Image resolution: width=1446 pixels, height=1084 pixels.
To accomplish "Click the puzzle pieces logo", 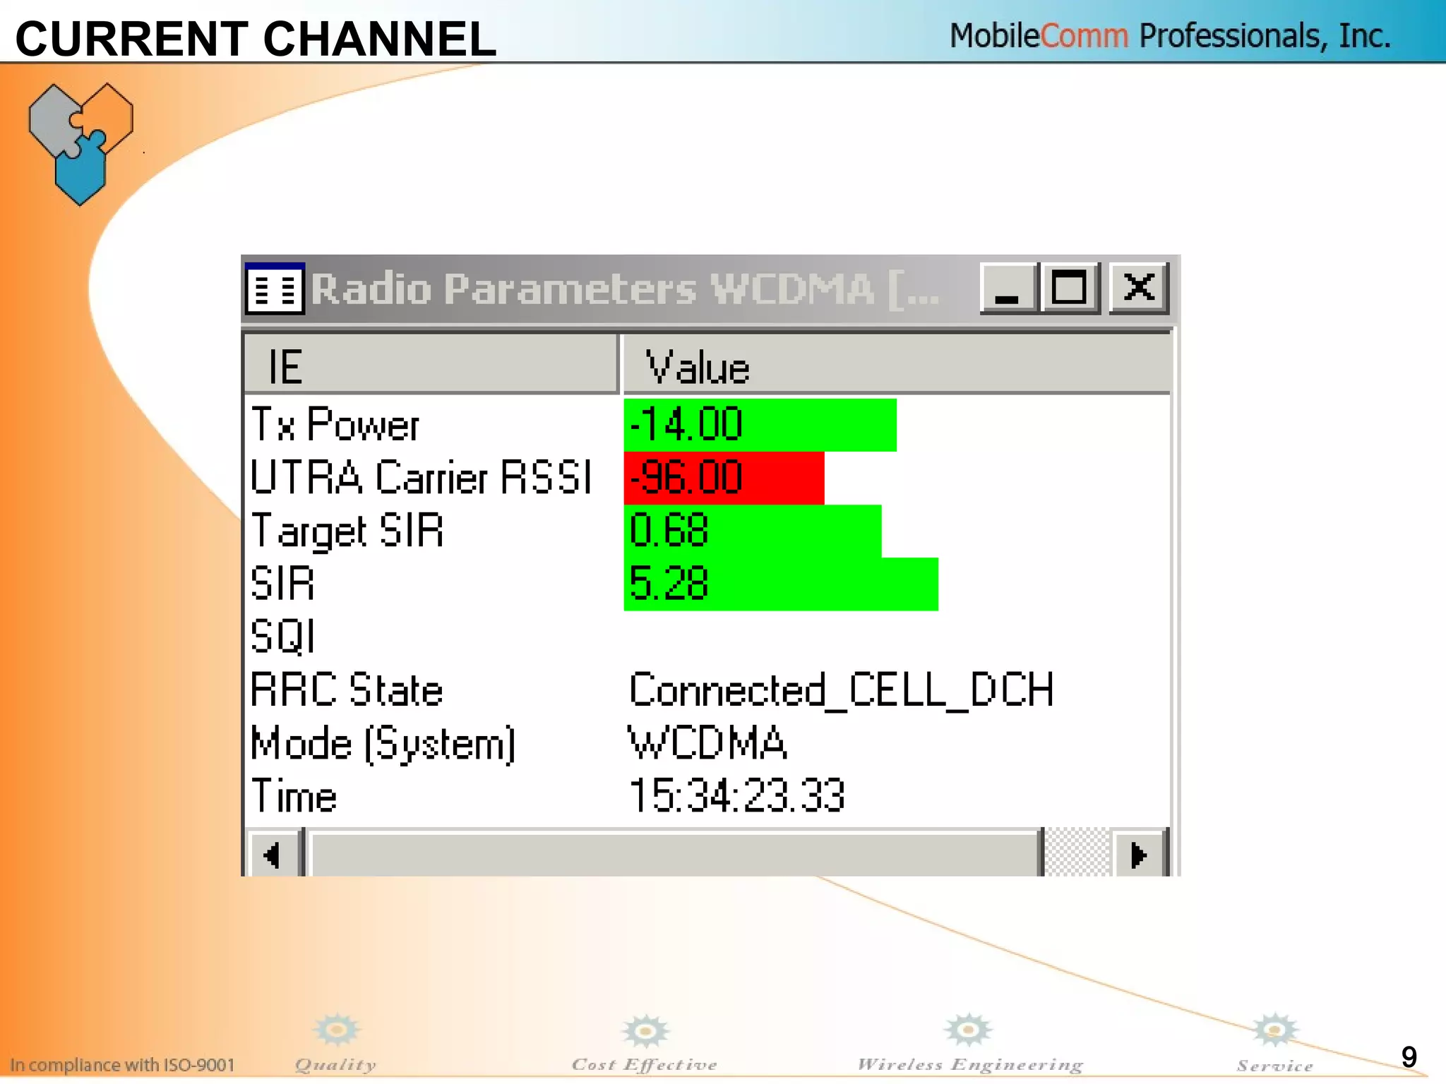I will click(x=80, y=143).
